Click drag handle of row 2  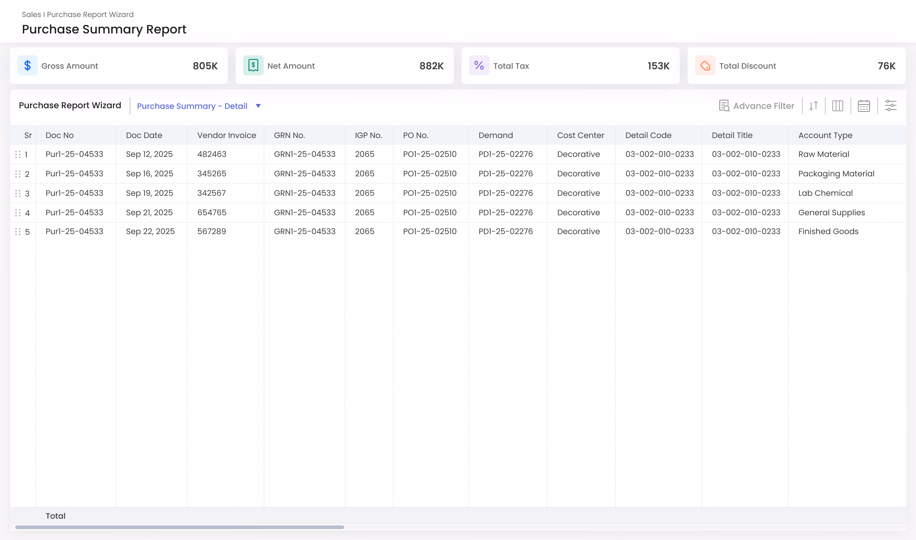point(18,174)
